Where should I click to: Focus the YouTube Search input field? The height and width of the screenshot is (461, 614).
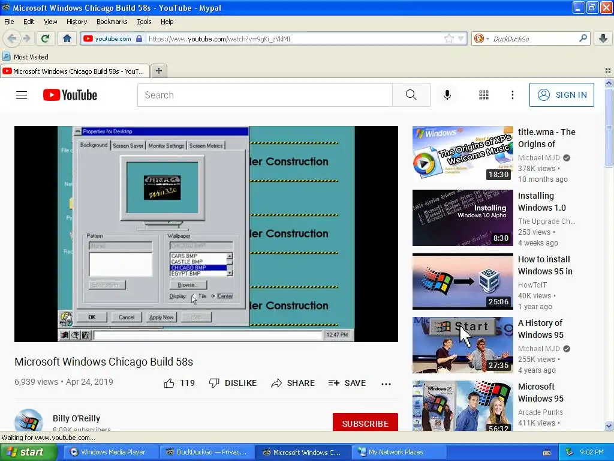[x=265, y=95]
